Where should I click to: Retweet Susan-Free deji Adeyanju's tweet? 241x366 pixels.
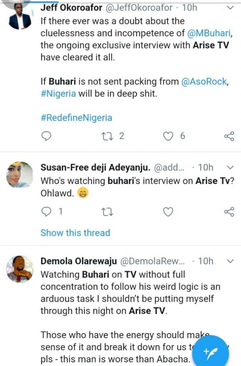[107, 212]
